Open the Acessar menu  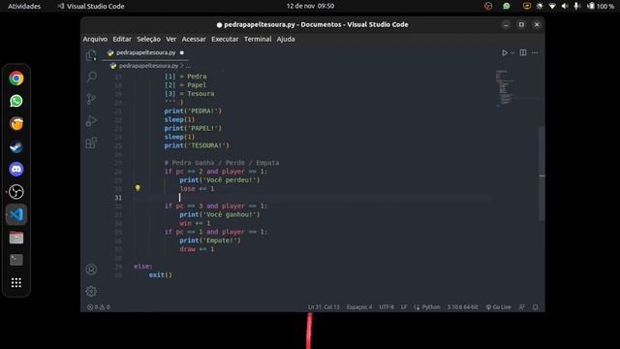point(194,39)
